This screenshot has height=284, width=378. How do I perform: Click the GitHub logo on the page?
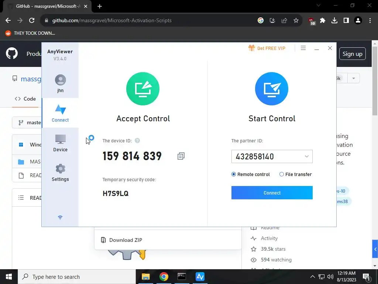tap(12, 53)
